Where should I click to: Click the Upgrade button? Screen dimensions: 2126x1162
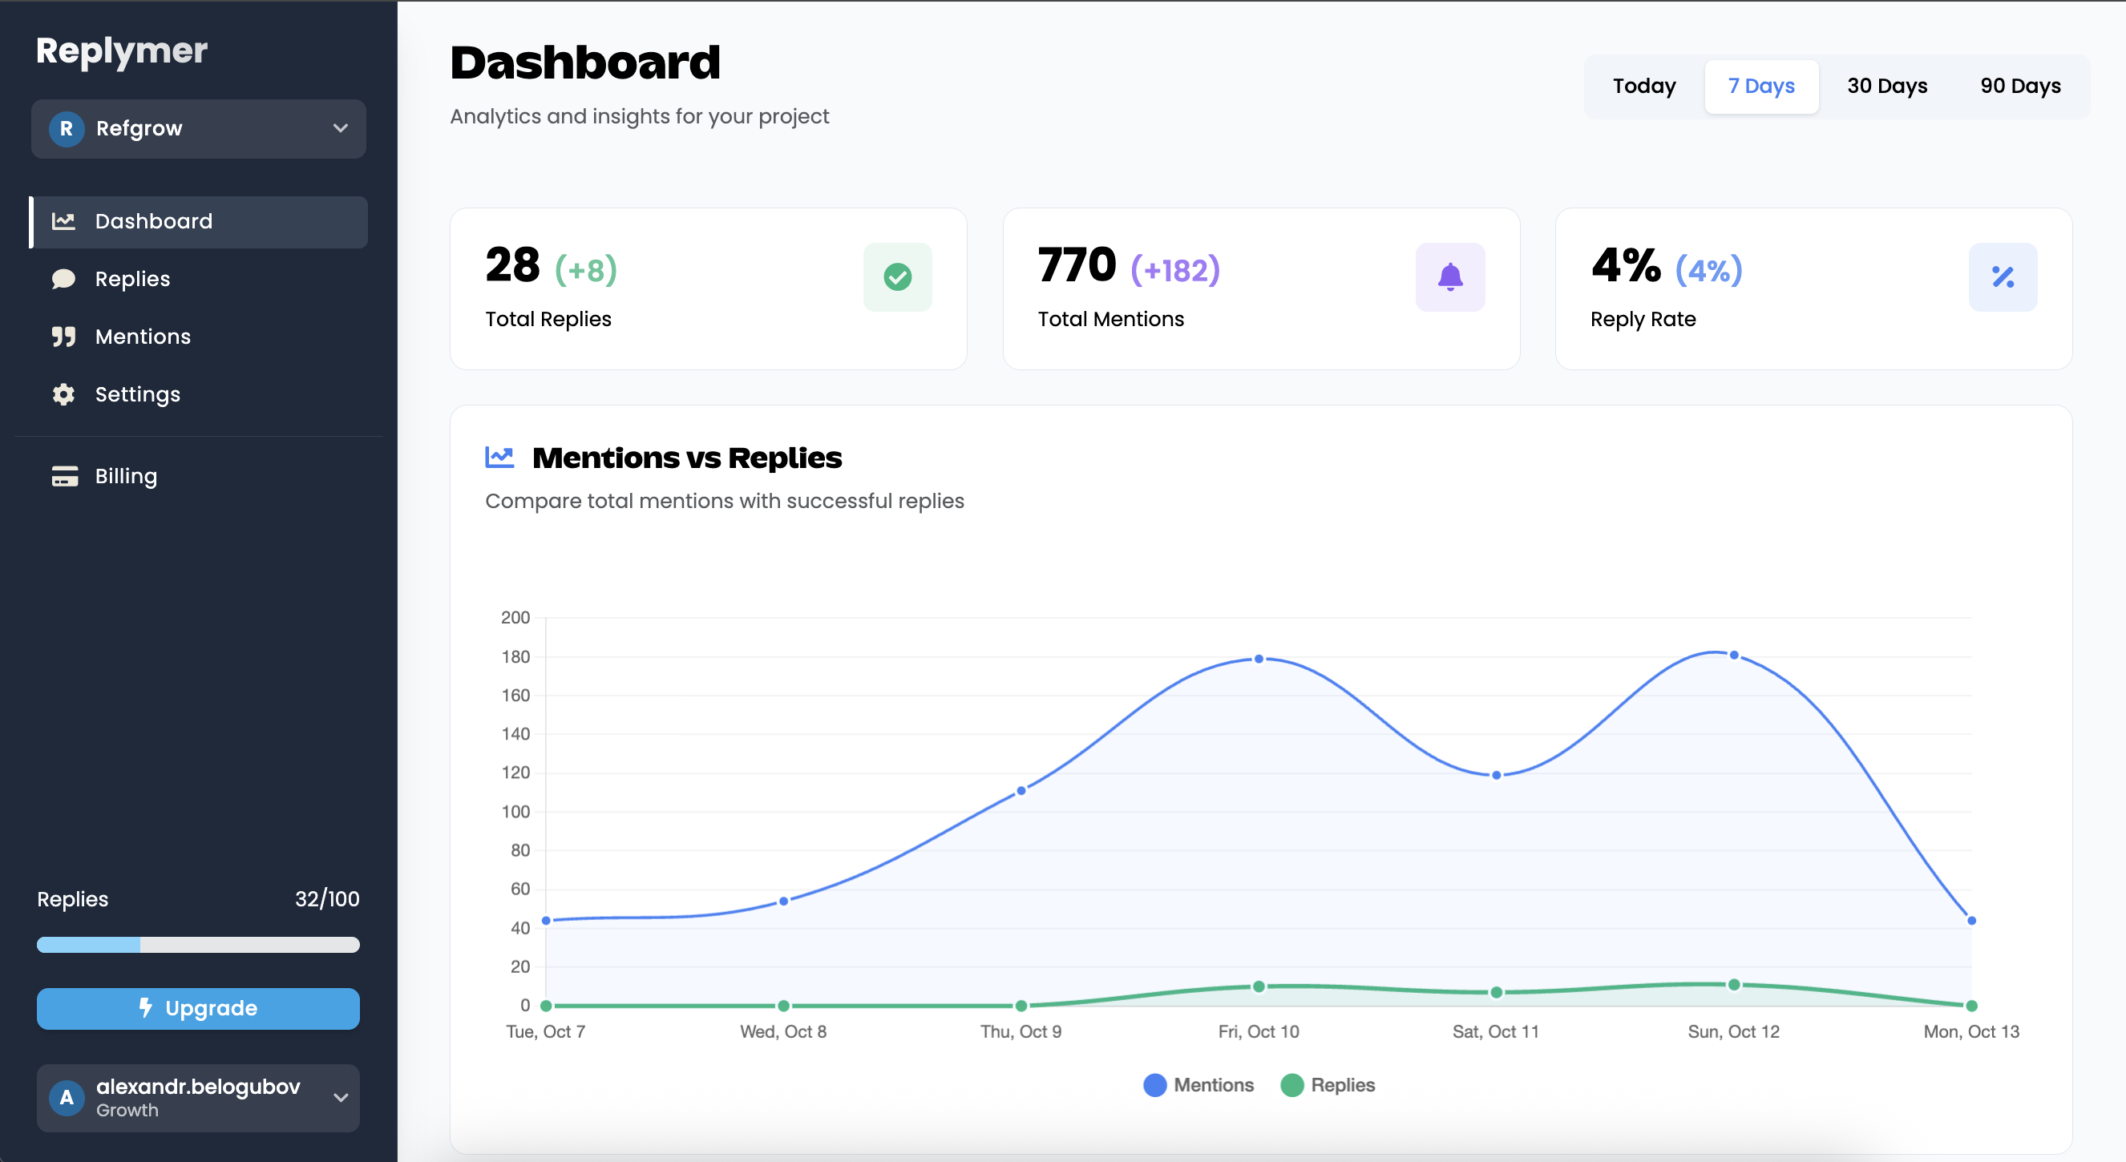[198, 1008]
